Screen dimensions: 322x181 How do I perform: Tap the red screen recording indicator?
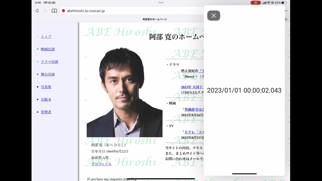point(256,3)
